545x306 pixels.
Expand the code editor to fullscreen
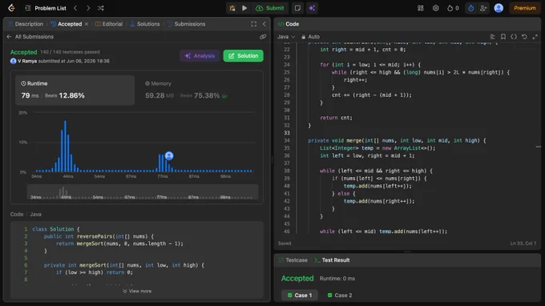[535, 37]
